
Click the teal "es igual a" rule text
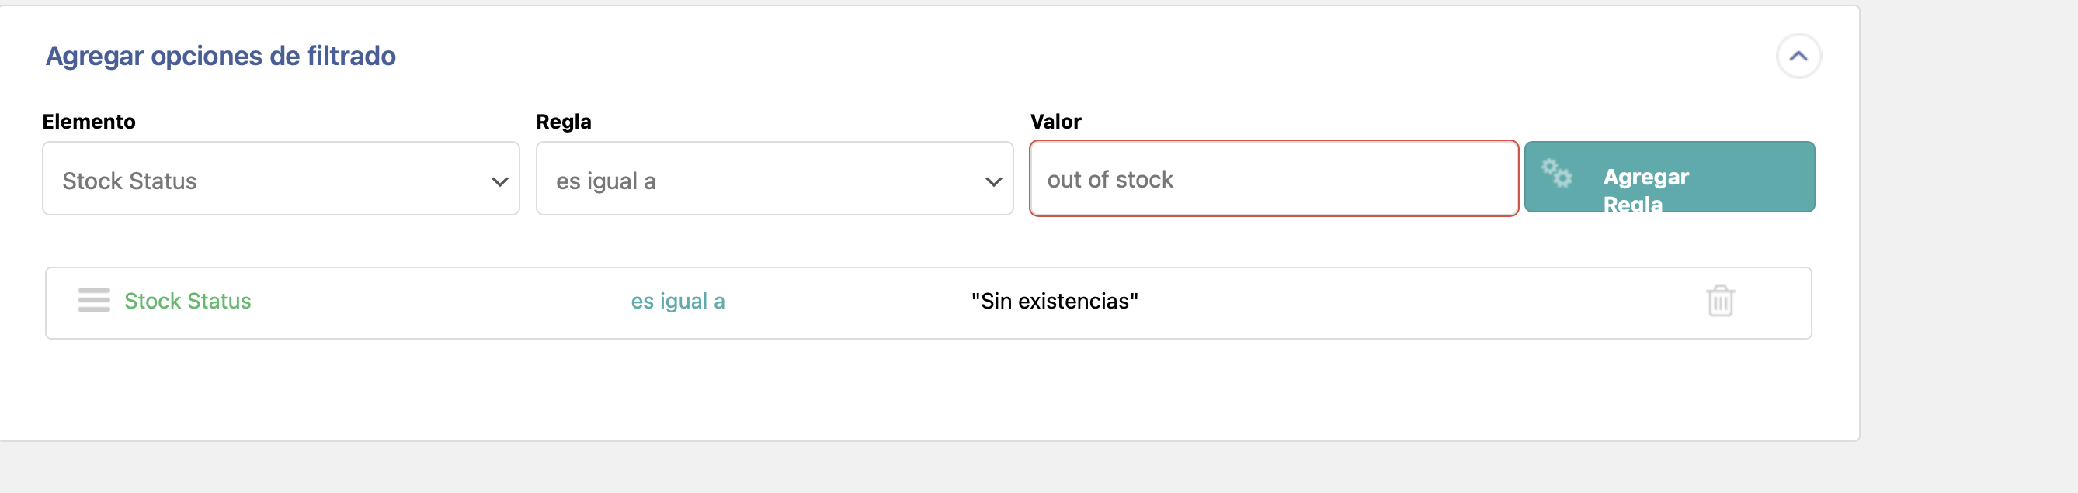[678, 302]
